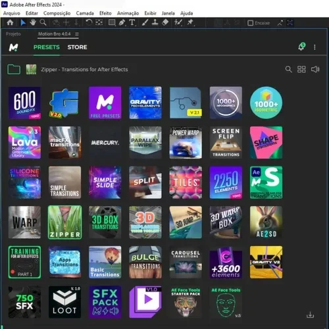
Task: Select the Hand tool
Action: [33, 22]
